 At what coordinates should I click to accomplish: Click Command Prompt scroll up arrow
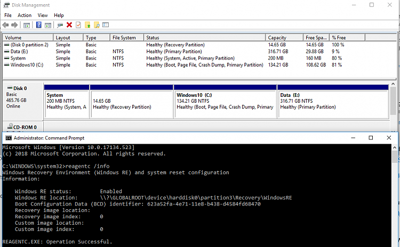[x=394, y=147]
